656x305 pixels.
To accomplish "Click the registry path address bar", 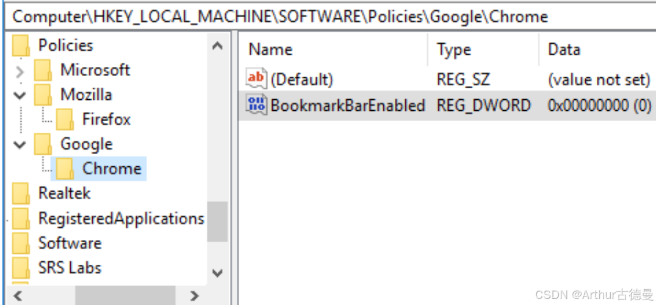I will [x=330, y=16].
